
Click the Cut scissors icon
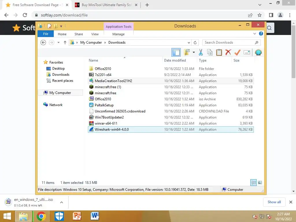(201, 52)
